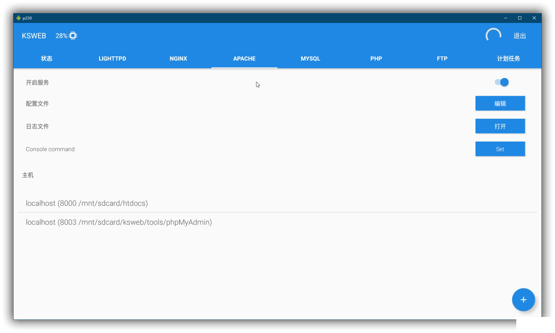The image size is (555, 333).
Task: Switch to the FTP tab
Action: pos(442,58)
